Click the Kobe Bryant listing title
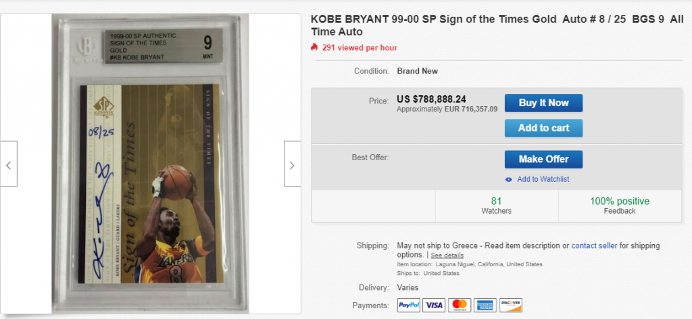The image size is (692, 319). coord(495,25)
